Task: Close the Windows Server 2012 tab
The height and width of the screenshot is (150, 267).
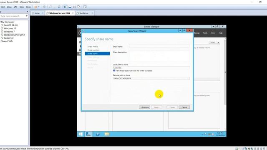Action: pos(73,13)
